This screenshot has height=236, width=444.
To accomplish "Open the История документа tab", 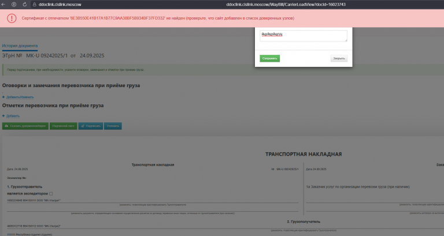I will pyautogui.click(x=20, y=46).
